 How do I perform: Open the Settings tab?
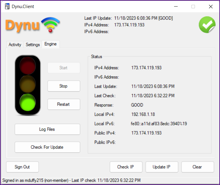click(x=33, y=44)
